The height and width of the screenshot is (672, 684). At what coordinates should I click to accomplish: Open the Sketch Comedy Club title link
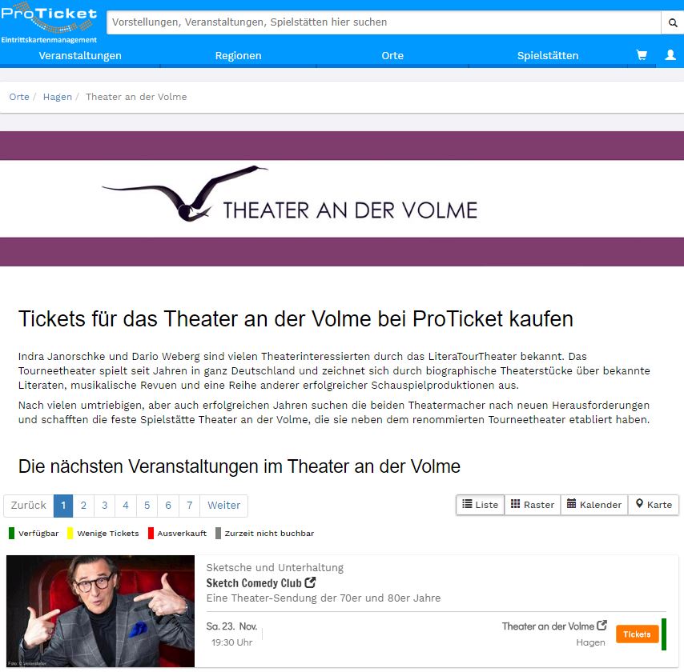click(x=254, y=583)
